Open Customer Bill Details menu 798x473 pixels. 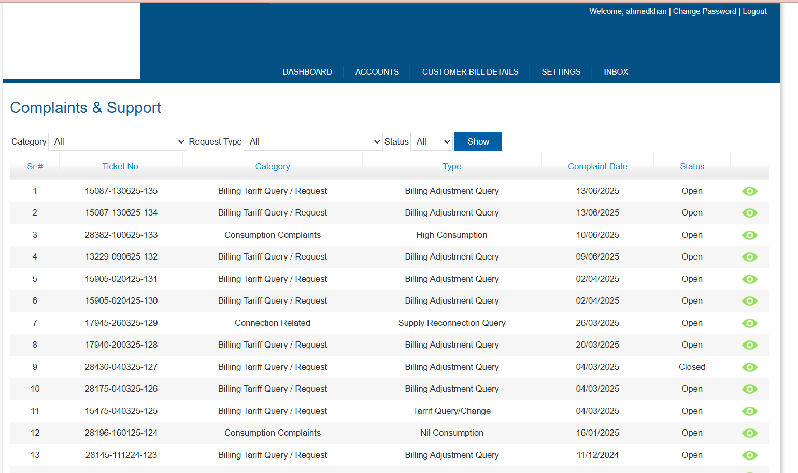click(470, 72)
